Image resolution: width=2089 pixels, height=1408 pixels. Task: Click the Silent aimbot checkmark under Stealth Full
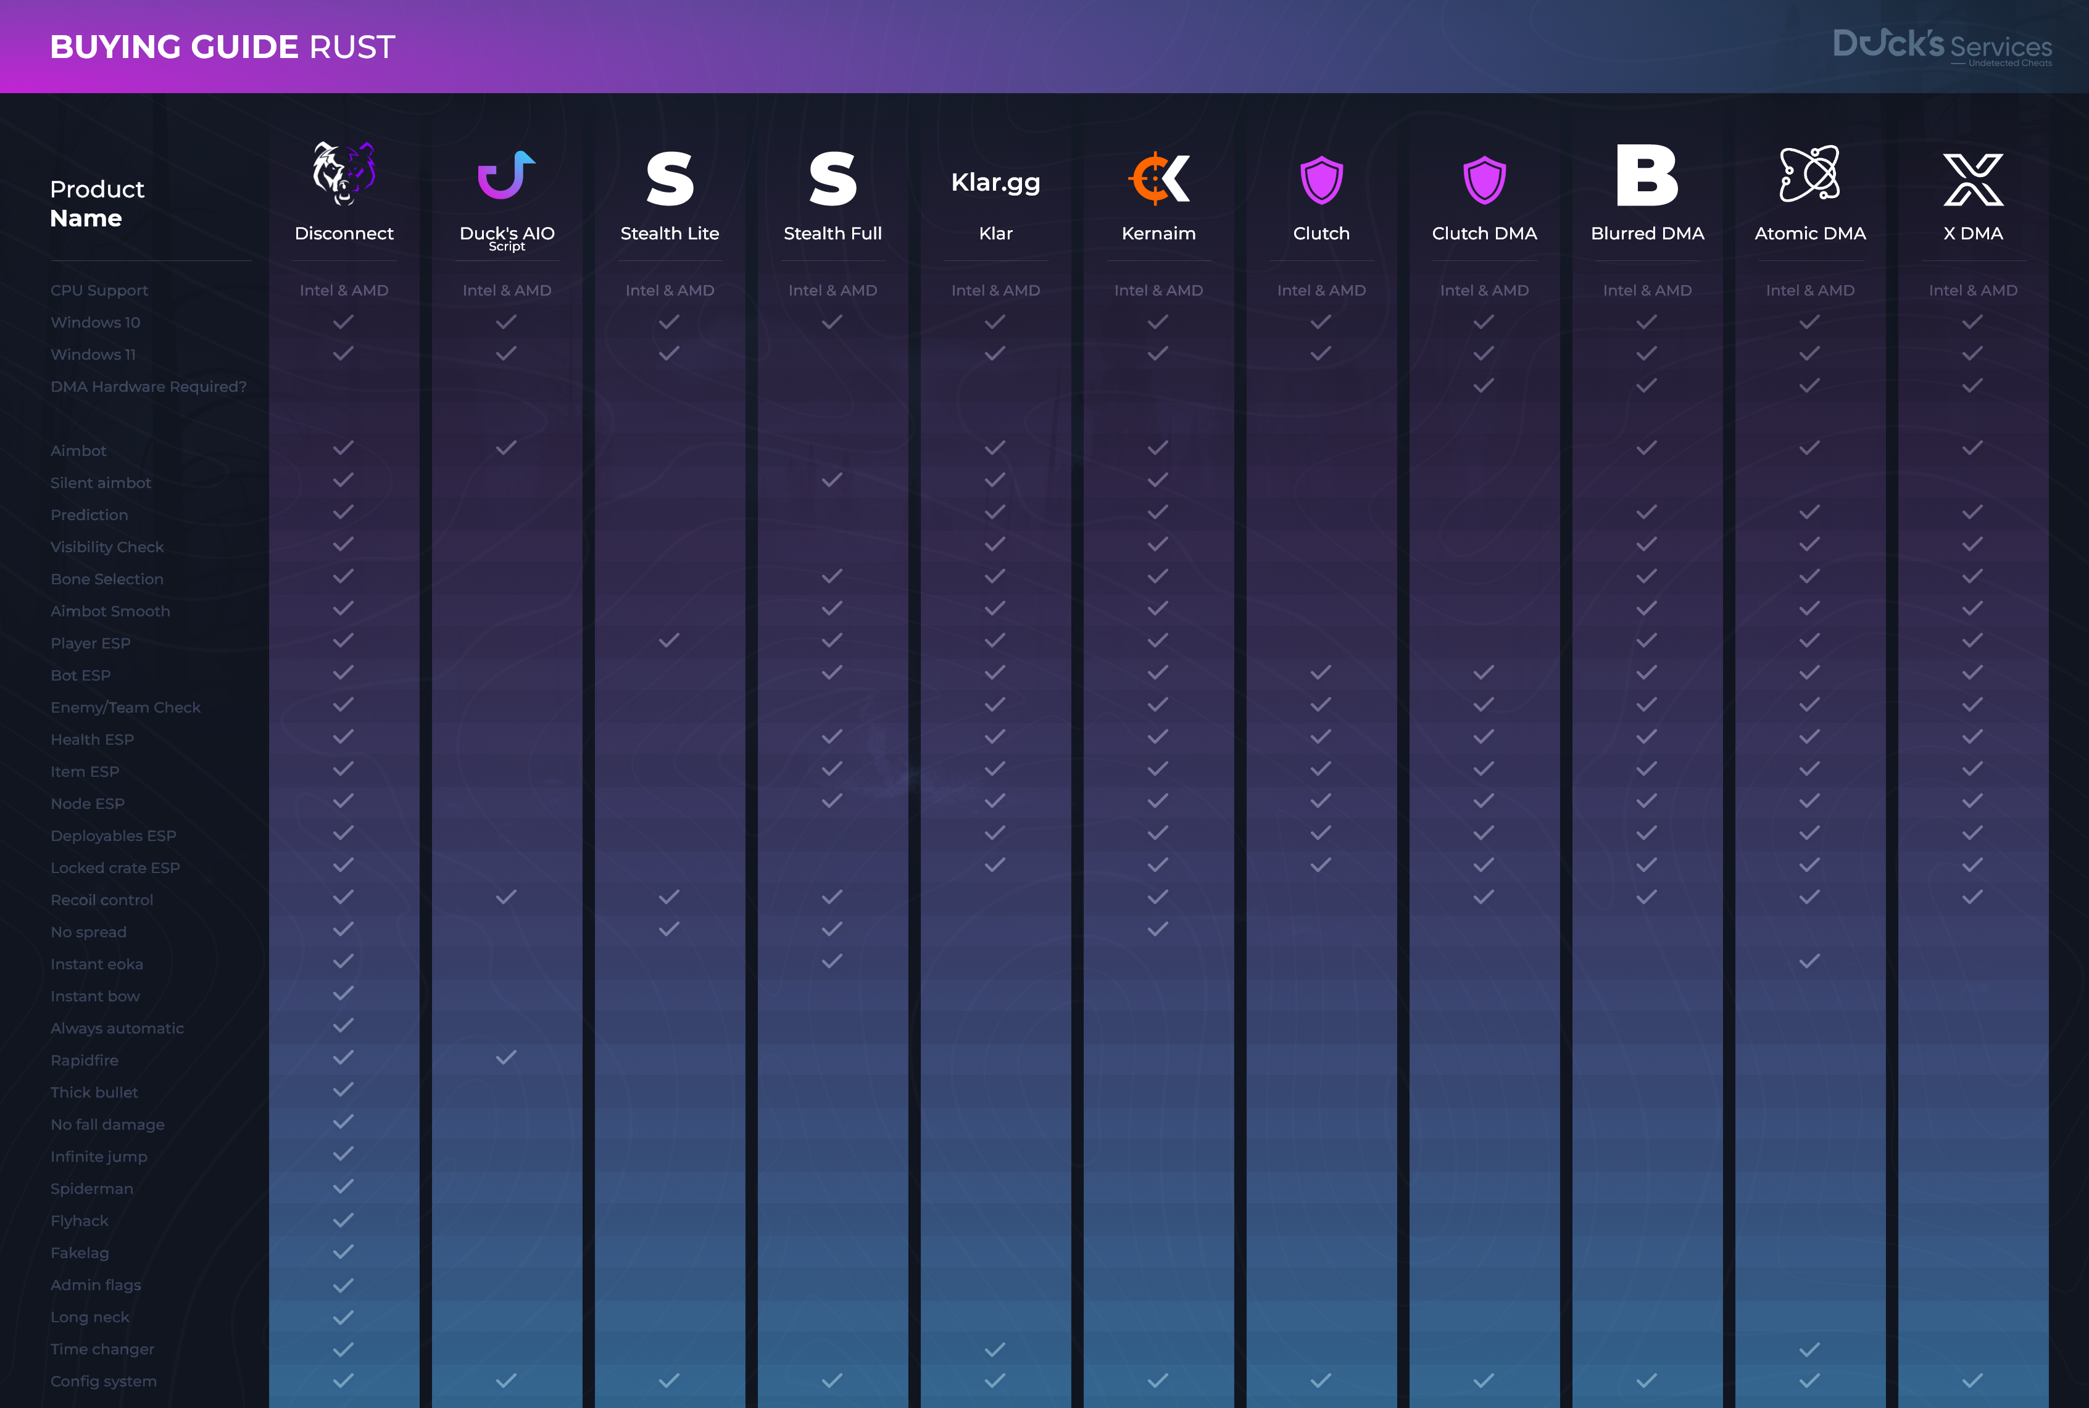tap(832, 479)
